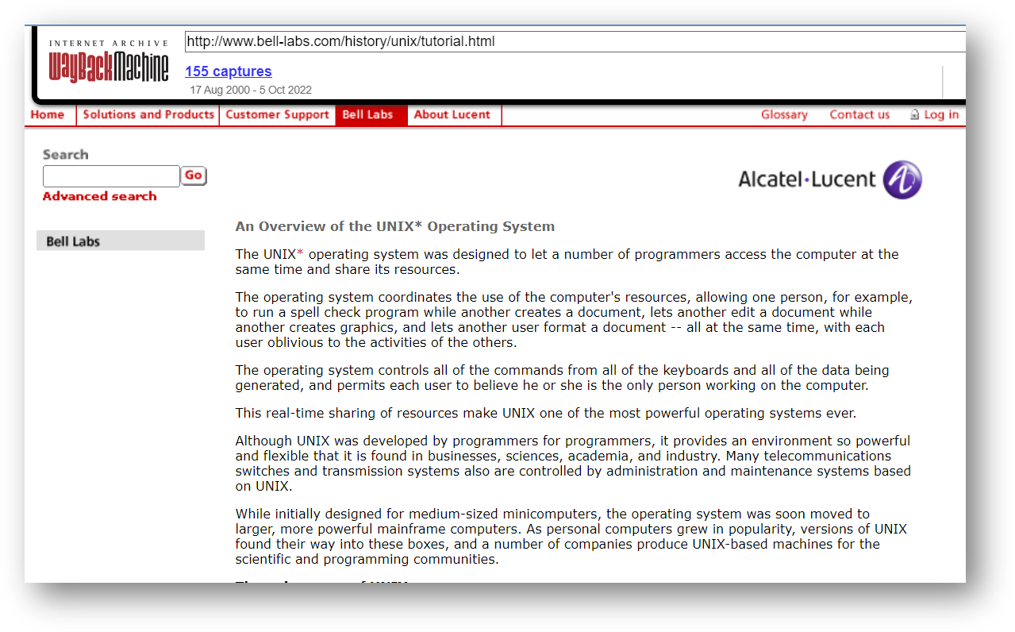The image size is (1015, 632).
Task: Click Contact us
Action: click(859, 114)
